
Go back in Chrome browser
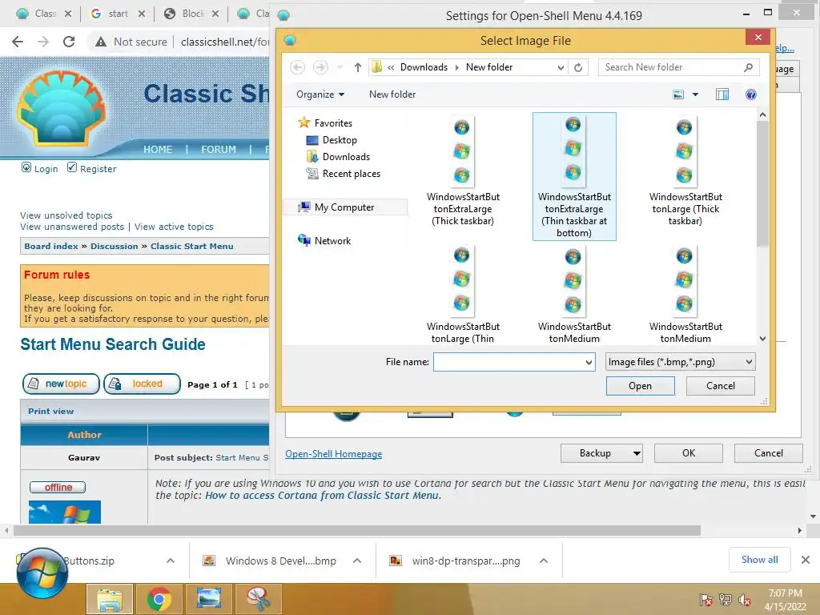[18, 42]
